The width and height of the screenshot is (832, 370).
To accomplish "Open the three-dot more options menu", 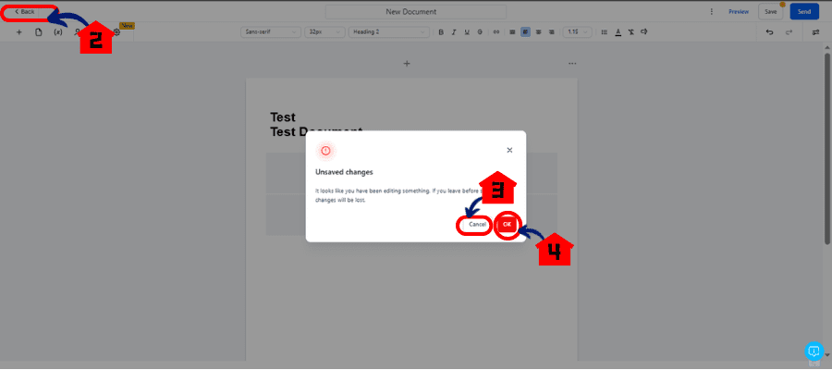I will coord(712,12).
